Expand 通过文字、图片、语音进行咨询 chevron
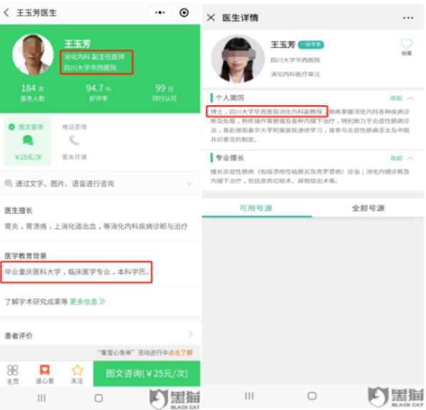426x410 pixels. point(190,183)
